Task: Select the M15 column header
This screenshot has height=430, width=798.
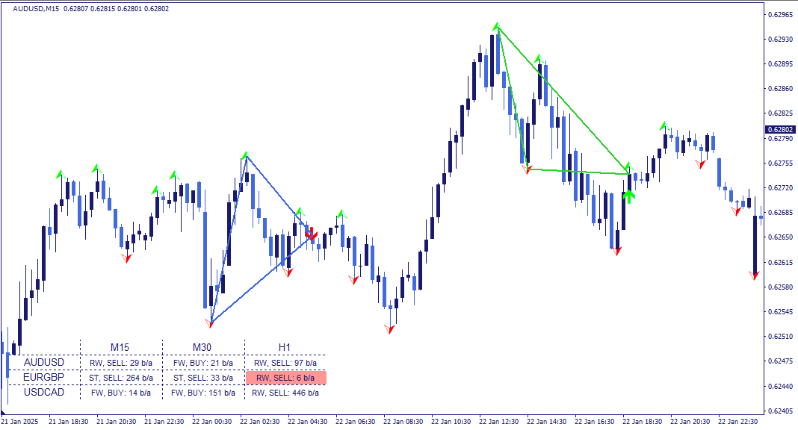Action: (120, 347)
